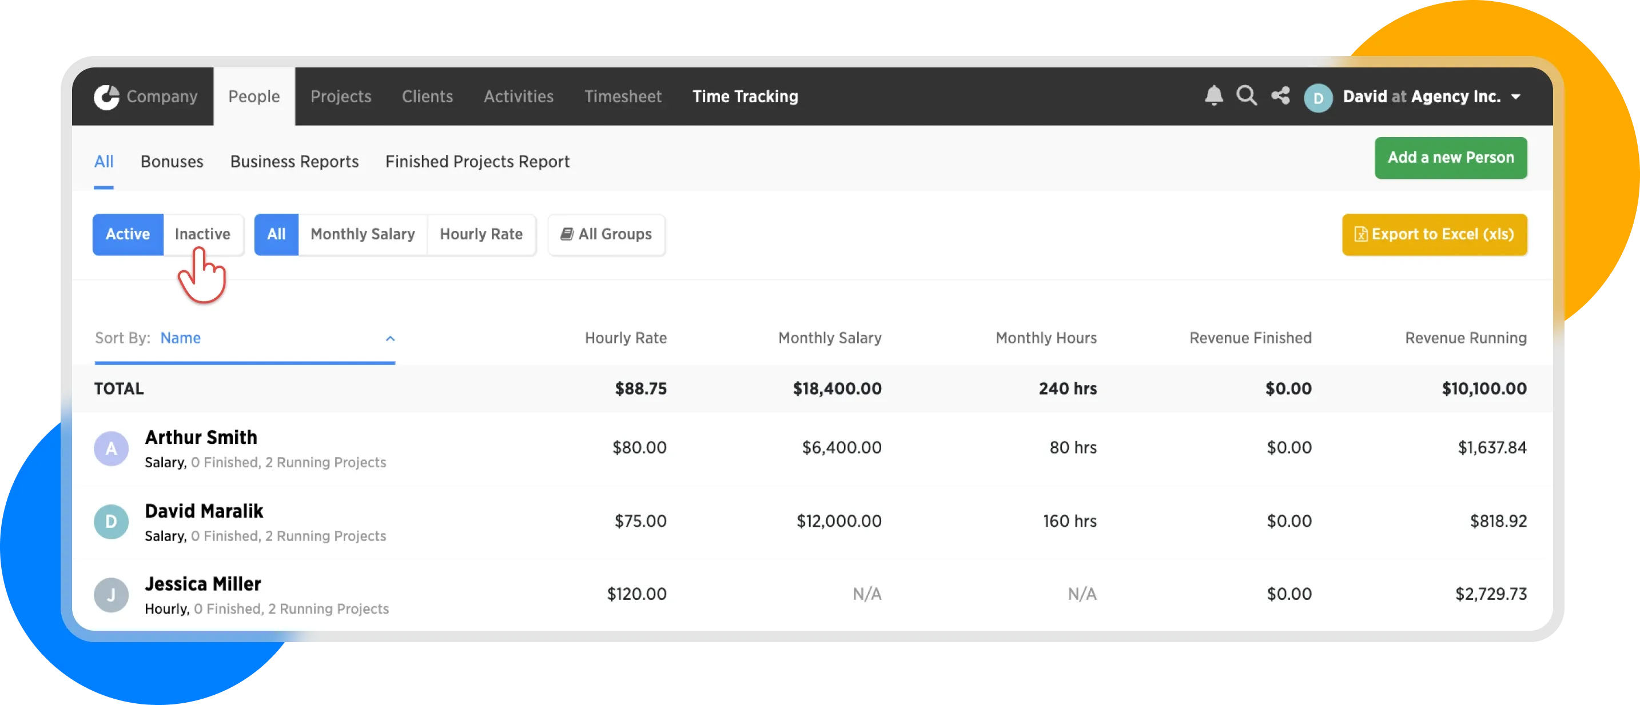Open the Projects tab

point(341,97)
